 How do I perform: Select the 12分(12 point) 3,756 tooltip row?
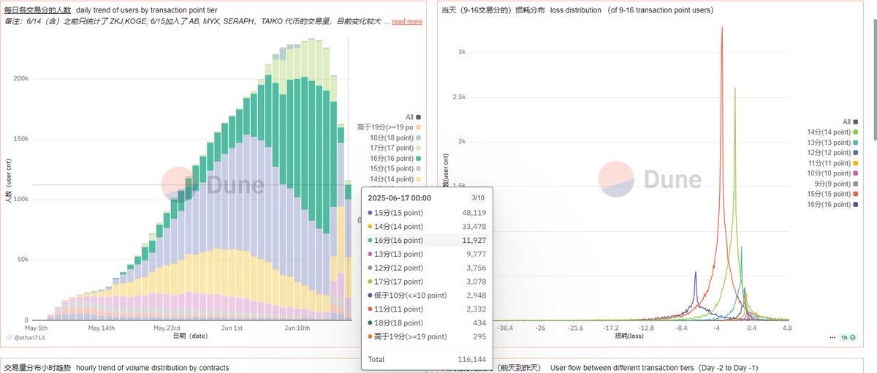(x=428, y=268)
